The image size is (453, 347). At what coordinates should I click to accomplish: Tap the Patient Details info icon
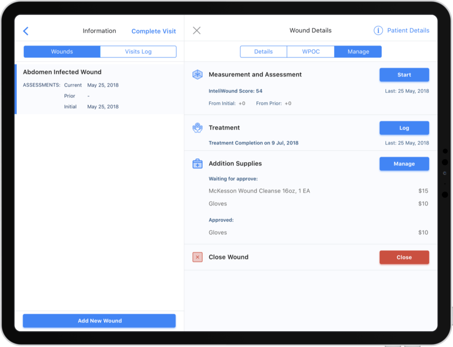pyautogui.click(x=378, y=31)
